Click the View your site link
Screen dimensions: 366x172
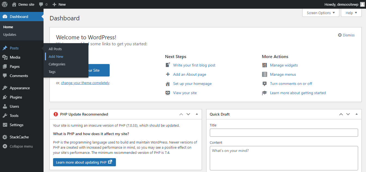click(185, 93)
